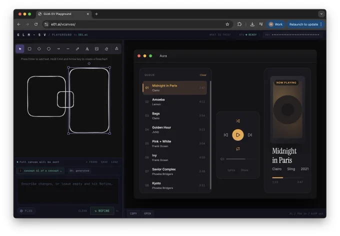Click Relaunch to update
The width and height of the screenshot is (340, 236).
pos(303,24)
